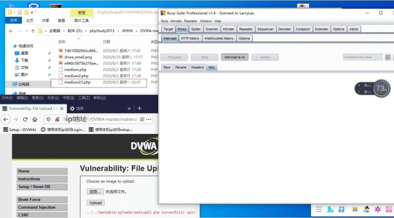Open page actions three-dot menu
394x218 pixels.
click(149, 119)
